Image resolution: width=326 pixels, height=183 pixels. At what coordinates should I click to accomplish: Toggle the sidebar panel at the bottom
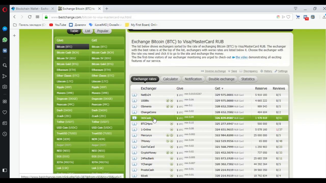tap(5, 170)
